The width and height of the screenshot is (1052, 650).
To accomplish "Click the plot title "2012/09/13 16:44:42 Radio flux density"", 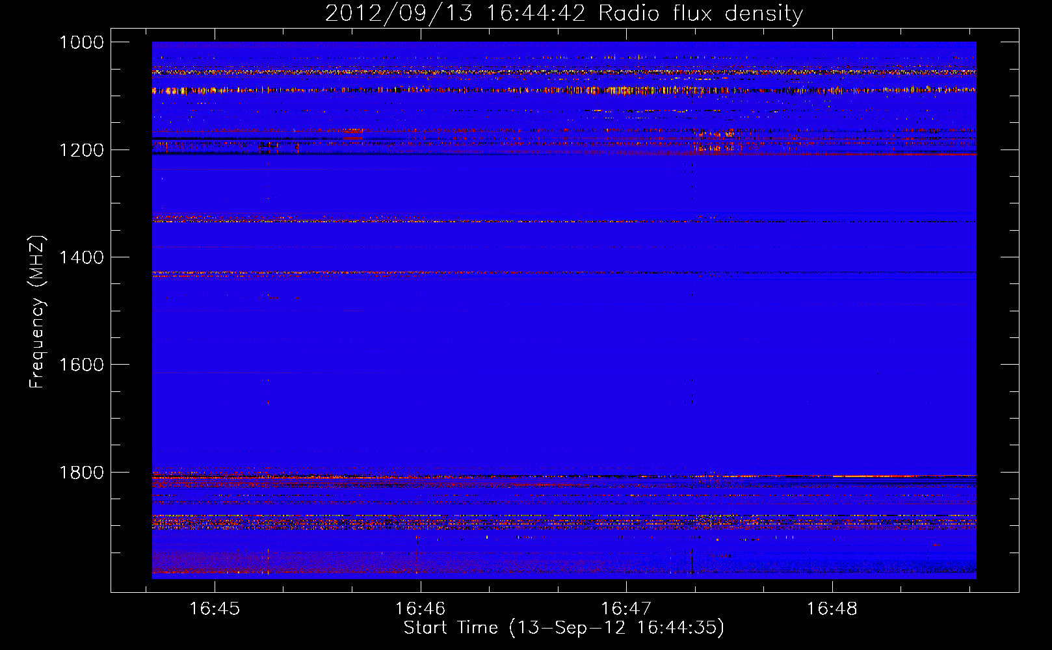I will click(564, 14).
